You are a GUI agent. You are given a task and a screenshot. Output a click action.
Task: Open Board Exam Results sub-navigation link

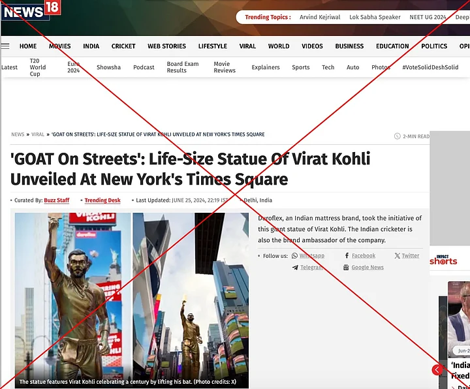coord(183,67)
